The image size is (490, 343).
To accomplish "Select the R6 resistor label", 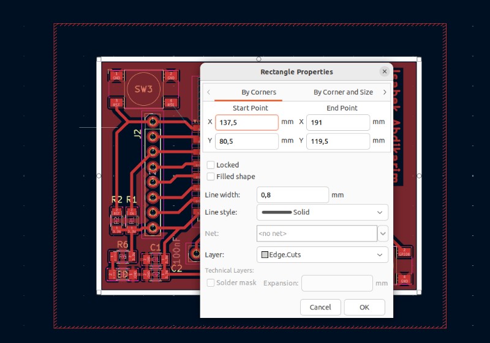I will point(123,245).
